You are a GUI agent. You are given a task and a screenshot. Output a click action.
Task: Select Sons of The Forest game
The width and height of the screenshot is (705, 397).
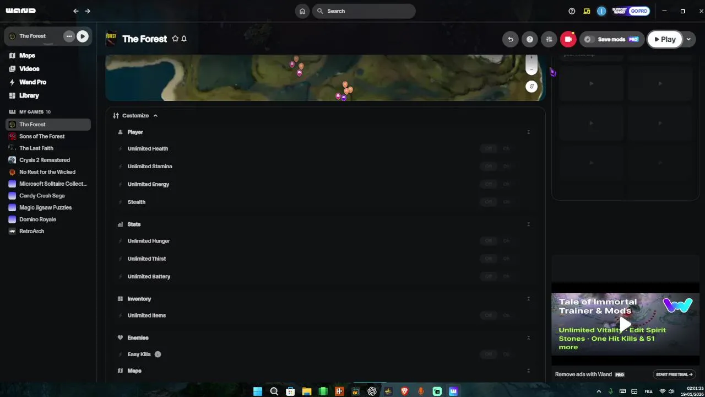[x=48, y=136]
